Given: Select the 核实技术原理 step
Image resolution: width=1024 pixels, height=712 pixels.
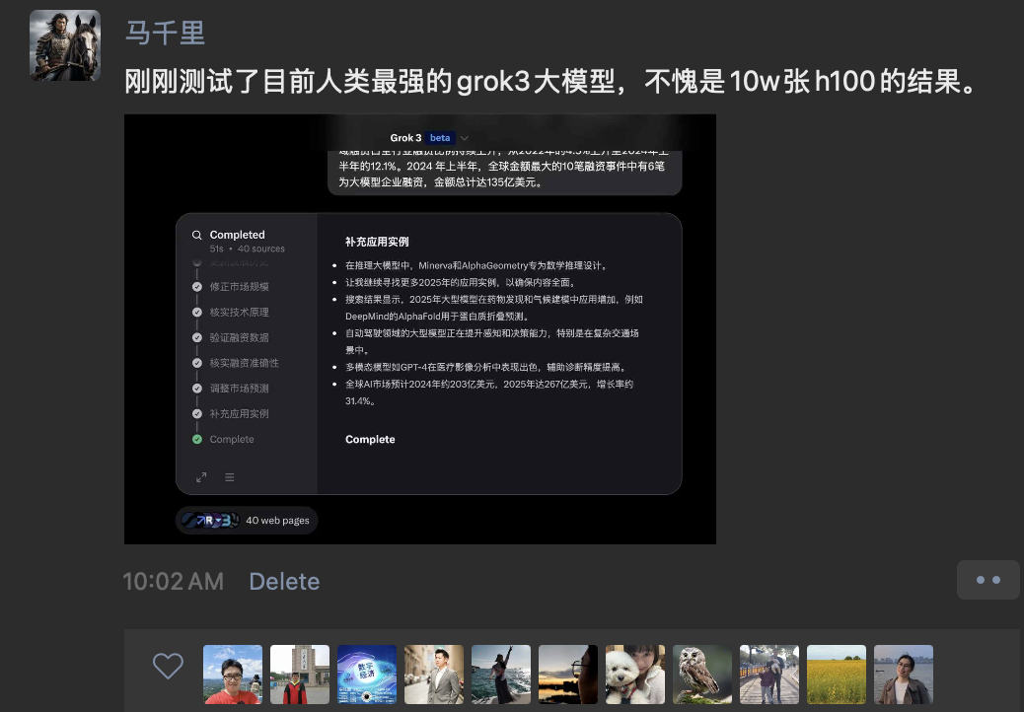Looking at the screenshot, I should [x=239, y=312].
